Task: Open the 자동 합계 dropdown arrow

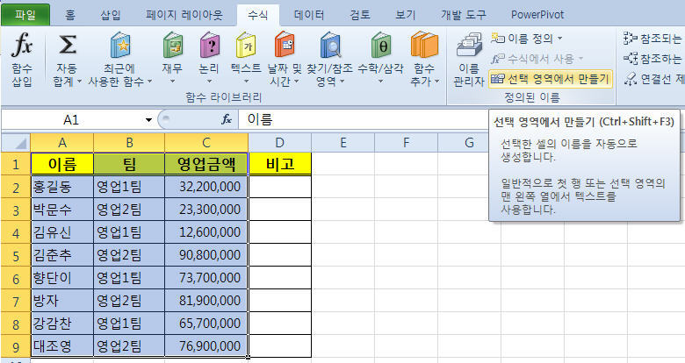Action: (x=79, y=82)
